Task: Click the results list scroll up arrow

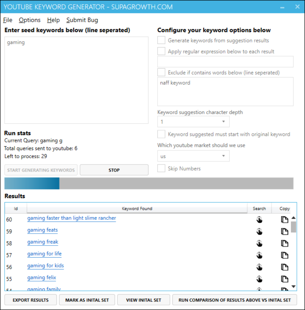Action: (293, 217)
